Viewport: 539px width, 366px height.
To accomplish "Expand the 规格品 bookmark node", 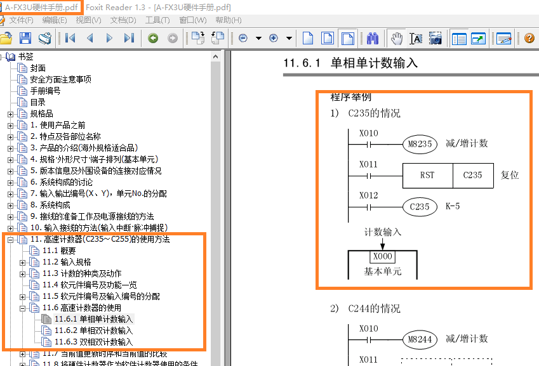I will 11,114.
